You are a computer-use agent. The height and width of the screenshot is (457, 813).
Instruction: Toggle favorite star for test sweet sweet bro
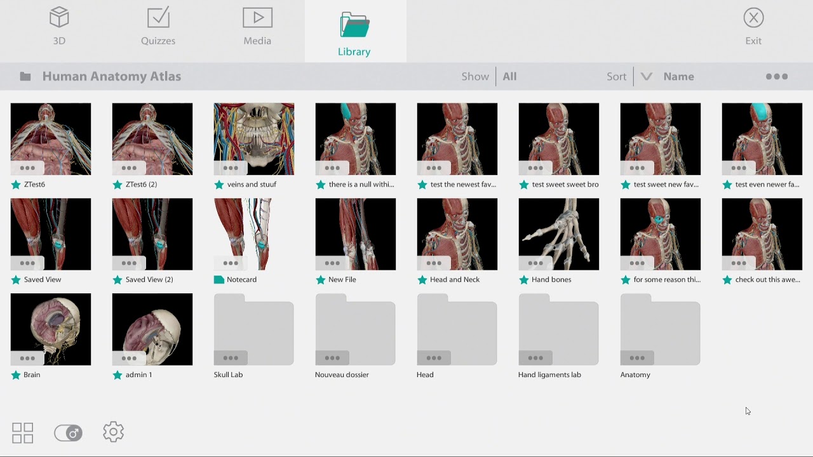point(524,185)
